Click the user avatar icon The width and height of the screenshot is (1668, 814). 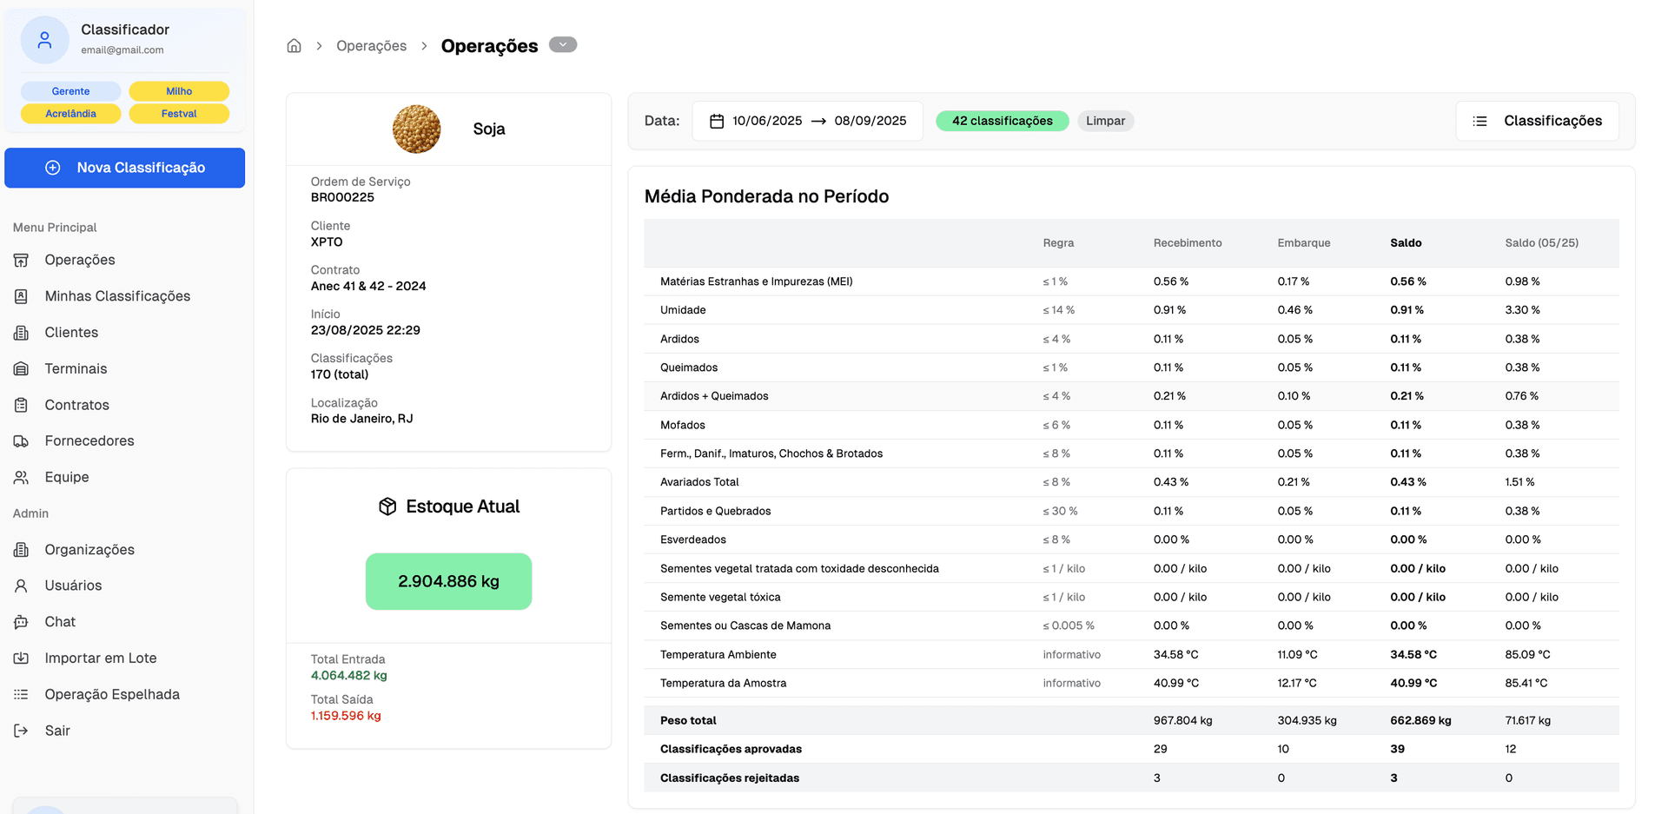[x=44, y=40]
